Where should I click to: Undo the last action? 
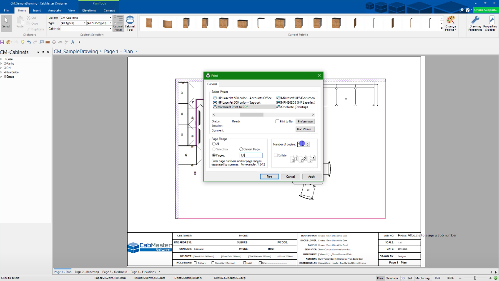29,42
